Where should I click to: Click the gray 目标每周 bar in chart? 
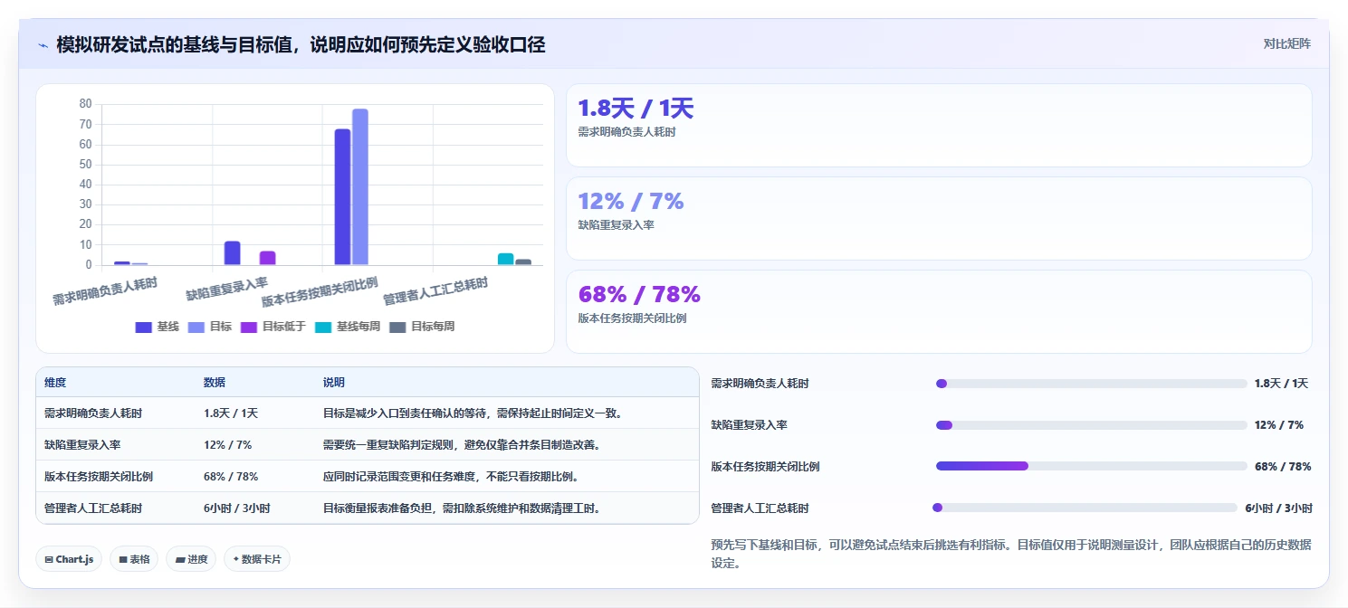point(523,262)
